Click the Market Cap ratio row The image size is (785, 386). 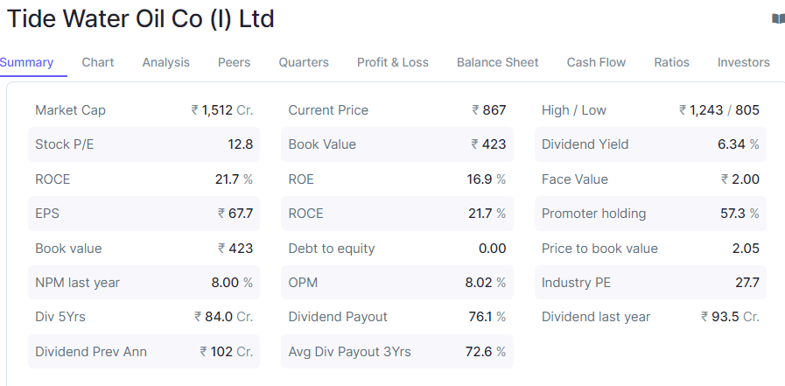144,110
